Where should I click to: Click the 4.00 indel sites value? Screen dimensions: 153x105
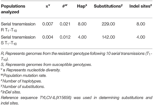[x=141, y=37]
